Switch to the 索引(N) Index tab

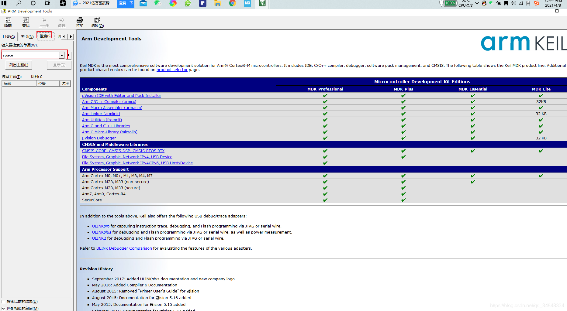click(x=27, y=36)
